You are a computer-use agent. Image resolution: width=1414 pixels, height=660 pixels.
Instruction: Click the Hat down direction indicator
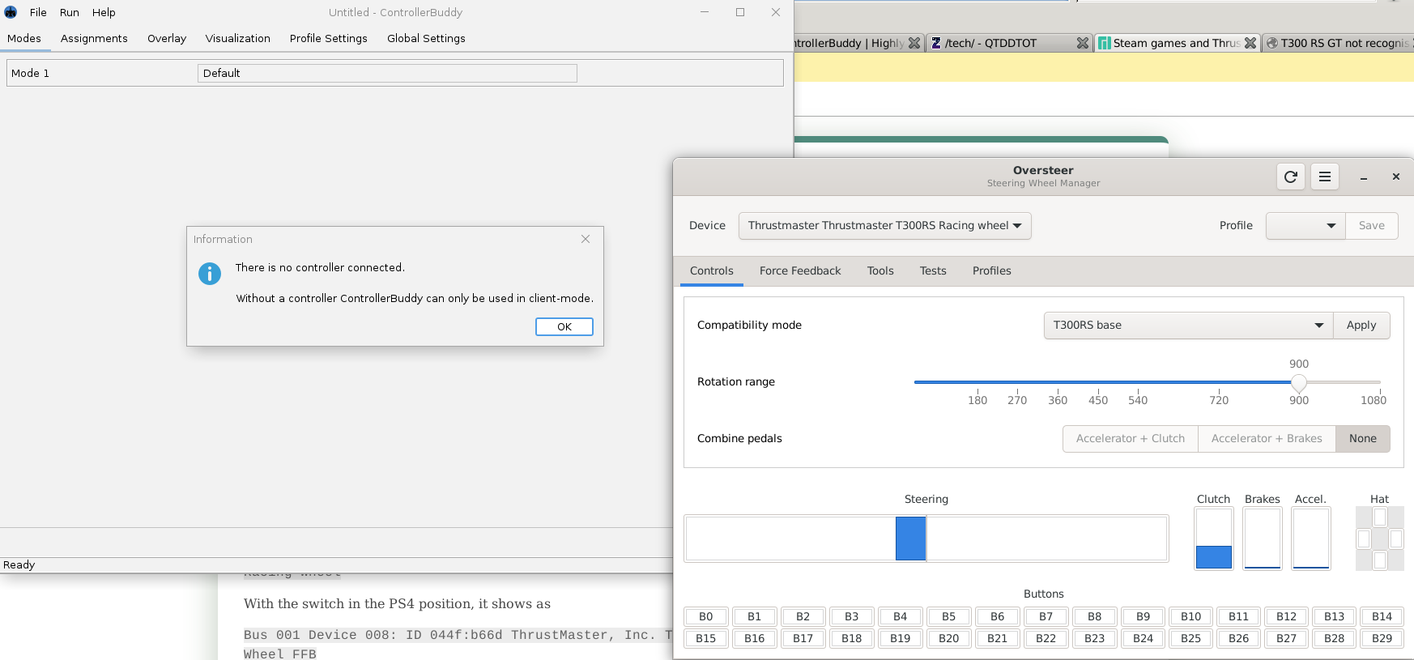[x=1380, y=560]
